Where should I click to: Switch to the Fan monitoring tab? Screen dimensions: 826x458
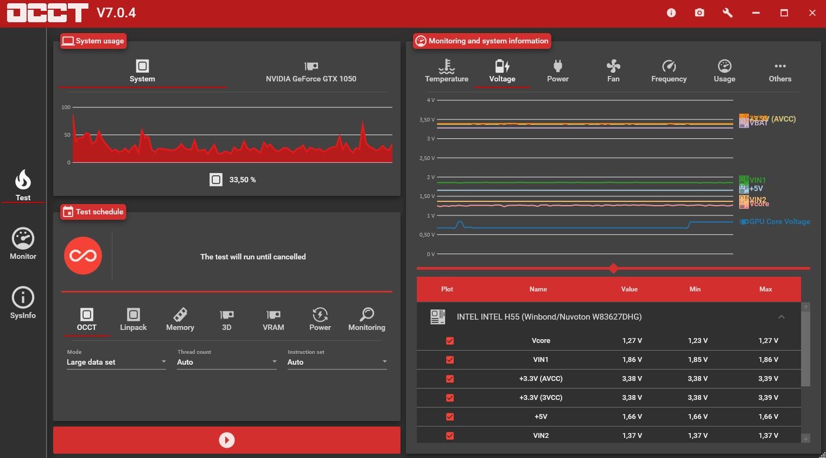tap(613, 72)
